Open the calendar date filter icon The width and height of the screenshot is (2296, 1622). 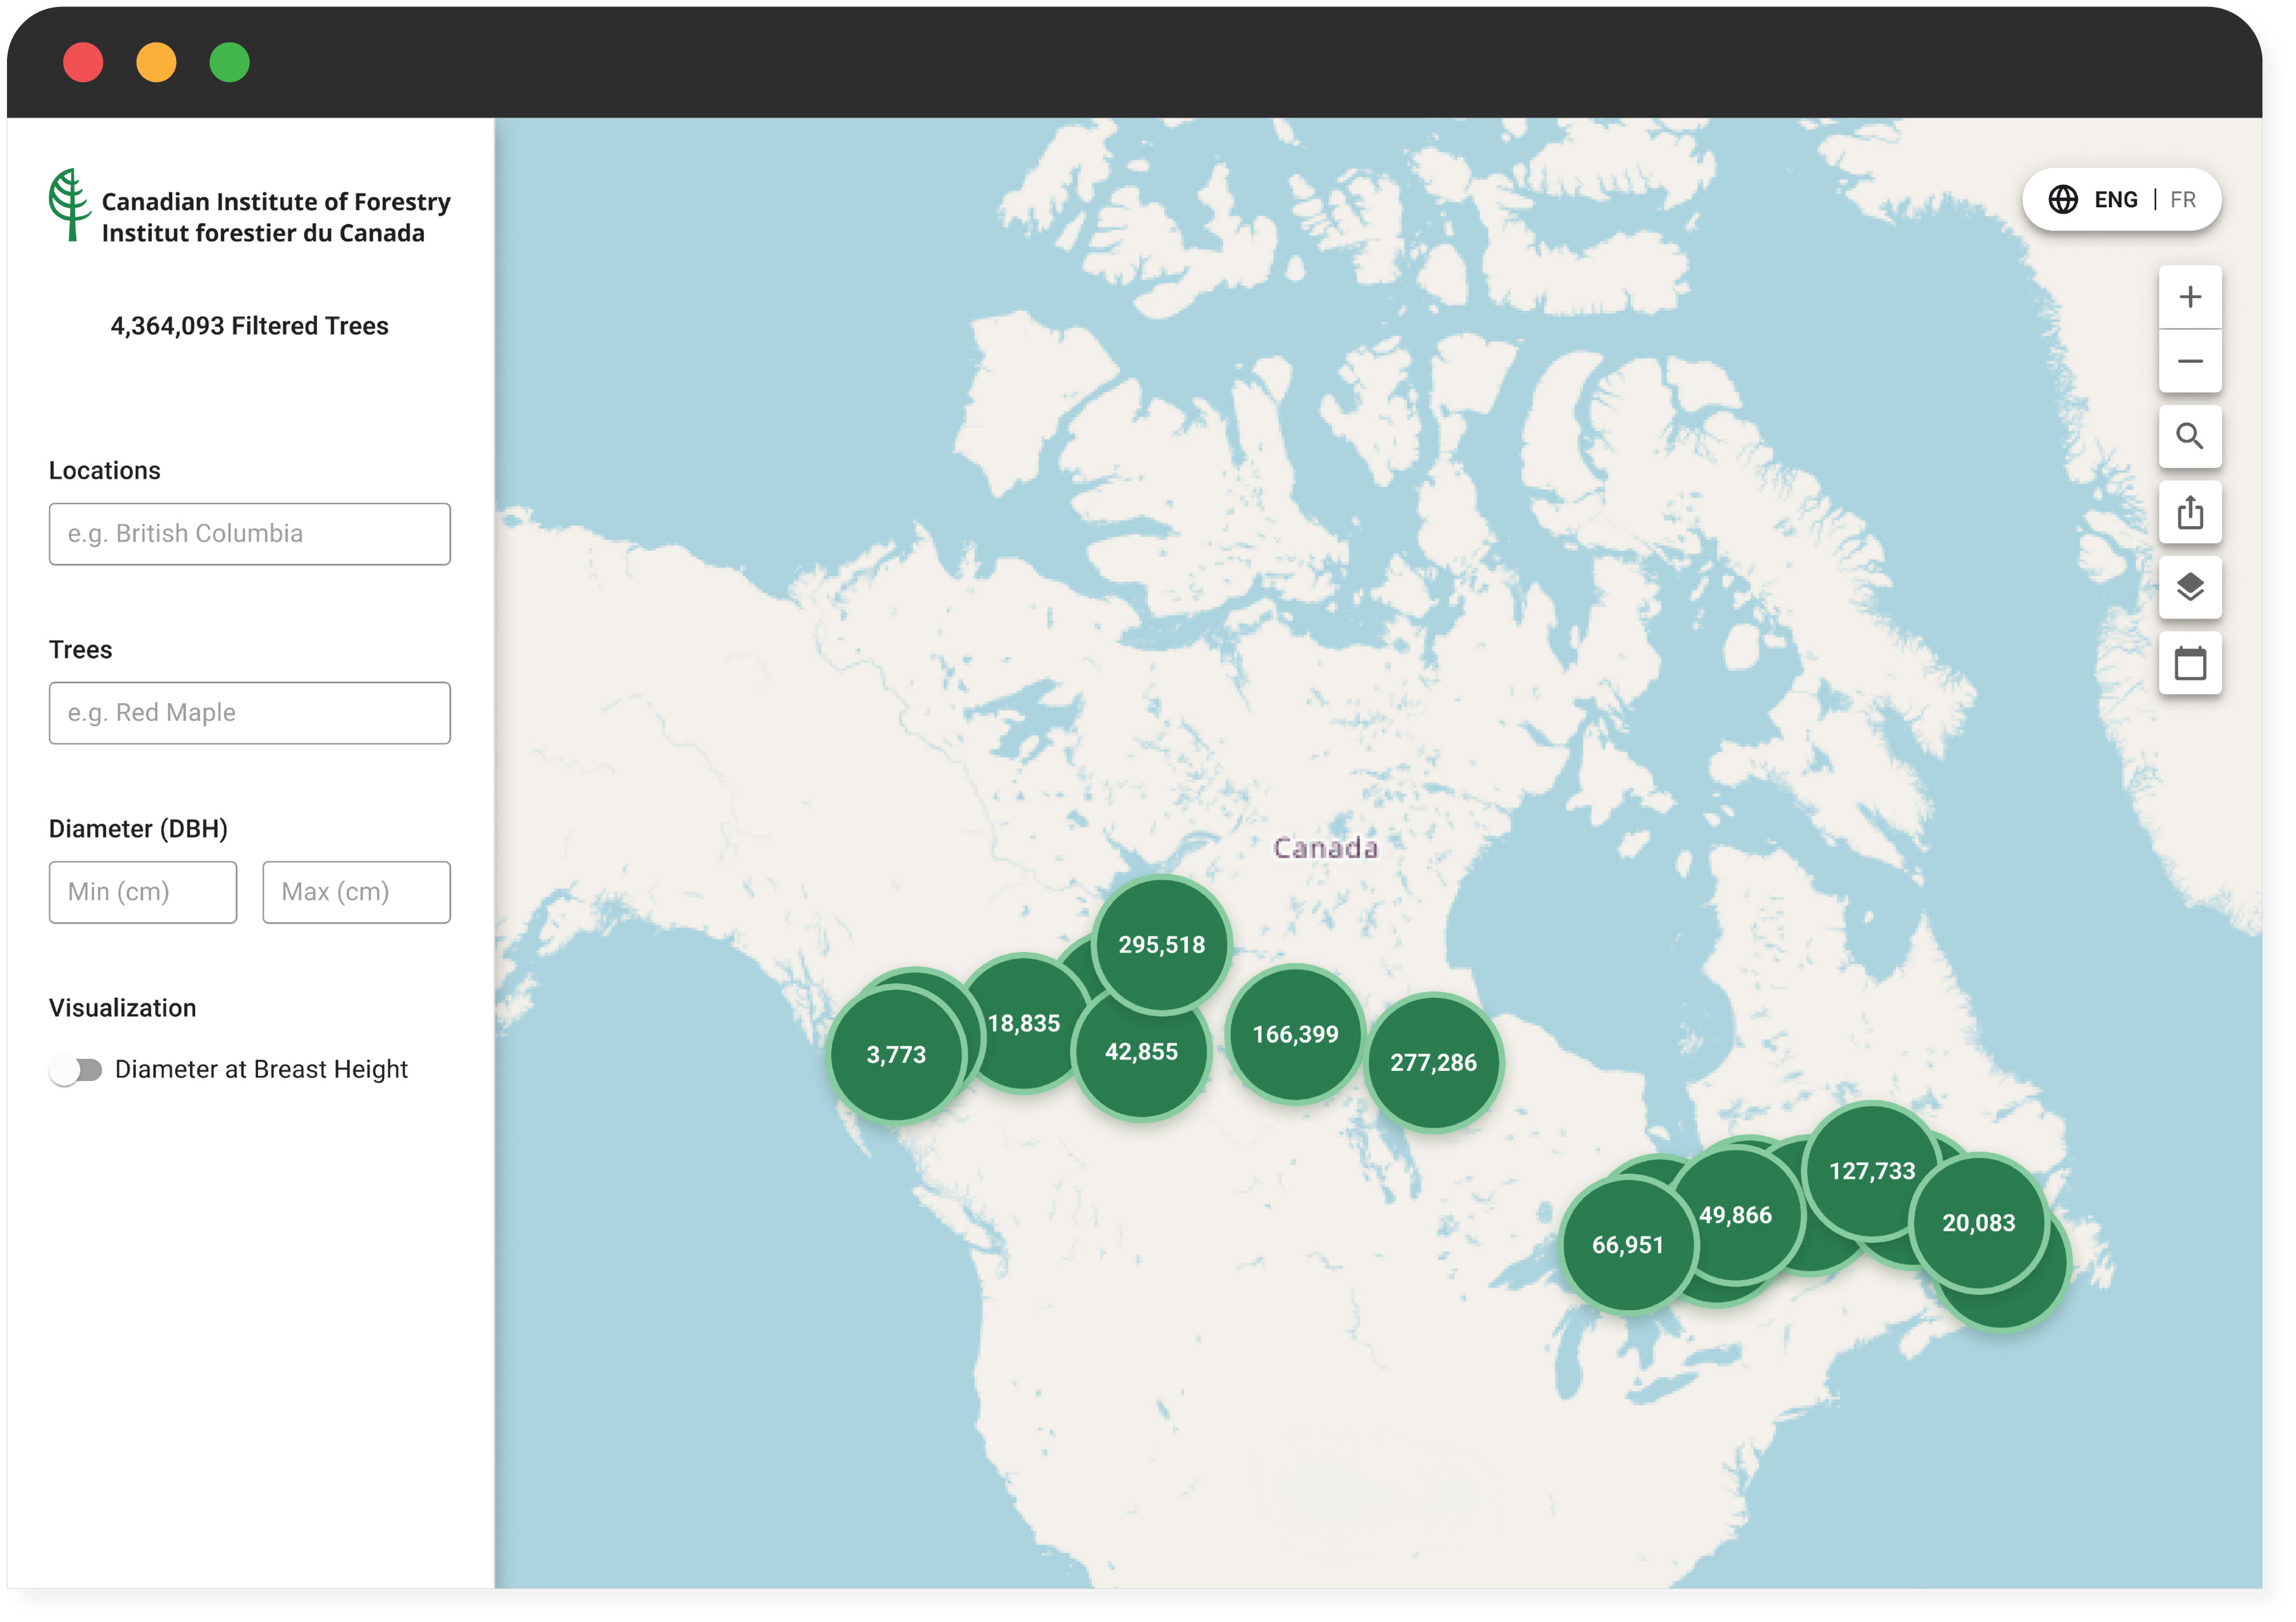click(x=2189, y=662)
